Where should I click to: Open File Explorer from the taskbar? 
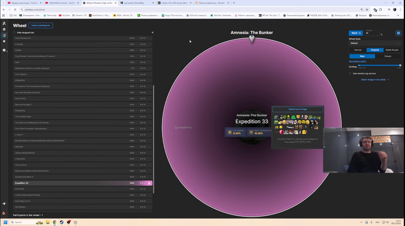pos(48,222)
